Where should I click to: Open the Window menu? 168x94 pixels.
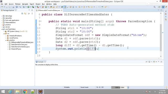coord(49,4)
